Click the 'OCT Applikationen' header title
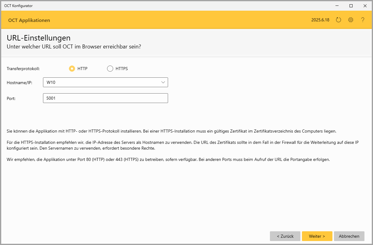 coord(29,20)
